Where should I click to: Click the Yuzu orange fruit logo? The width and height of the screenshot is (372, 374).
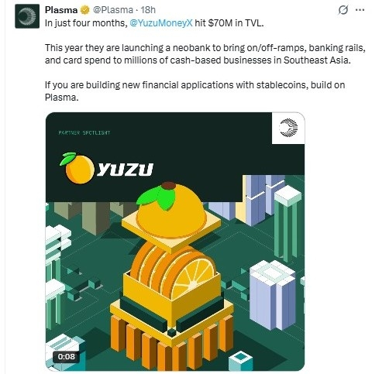(x=77, y=168)
